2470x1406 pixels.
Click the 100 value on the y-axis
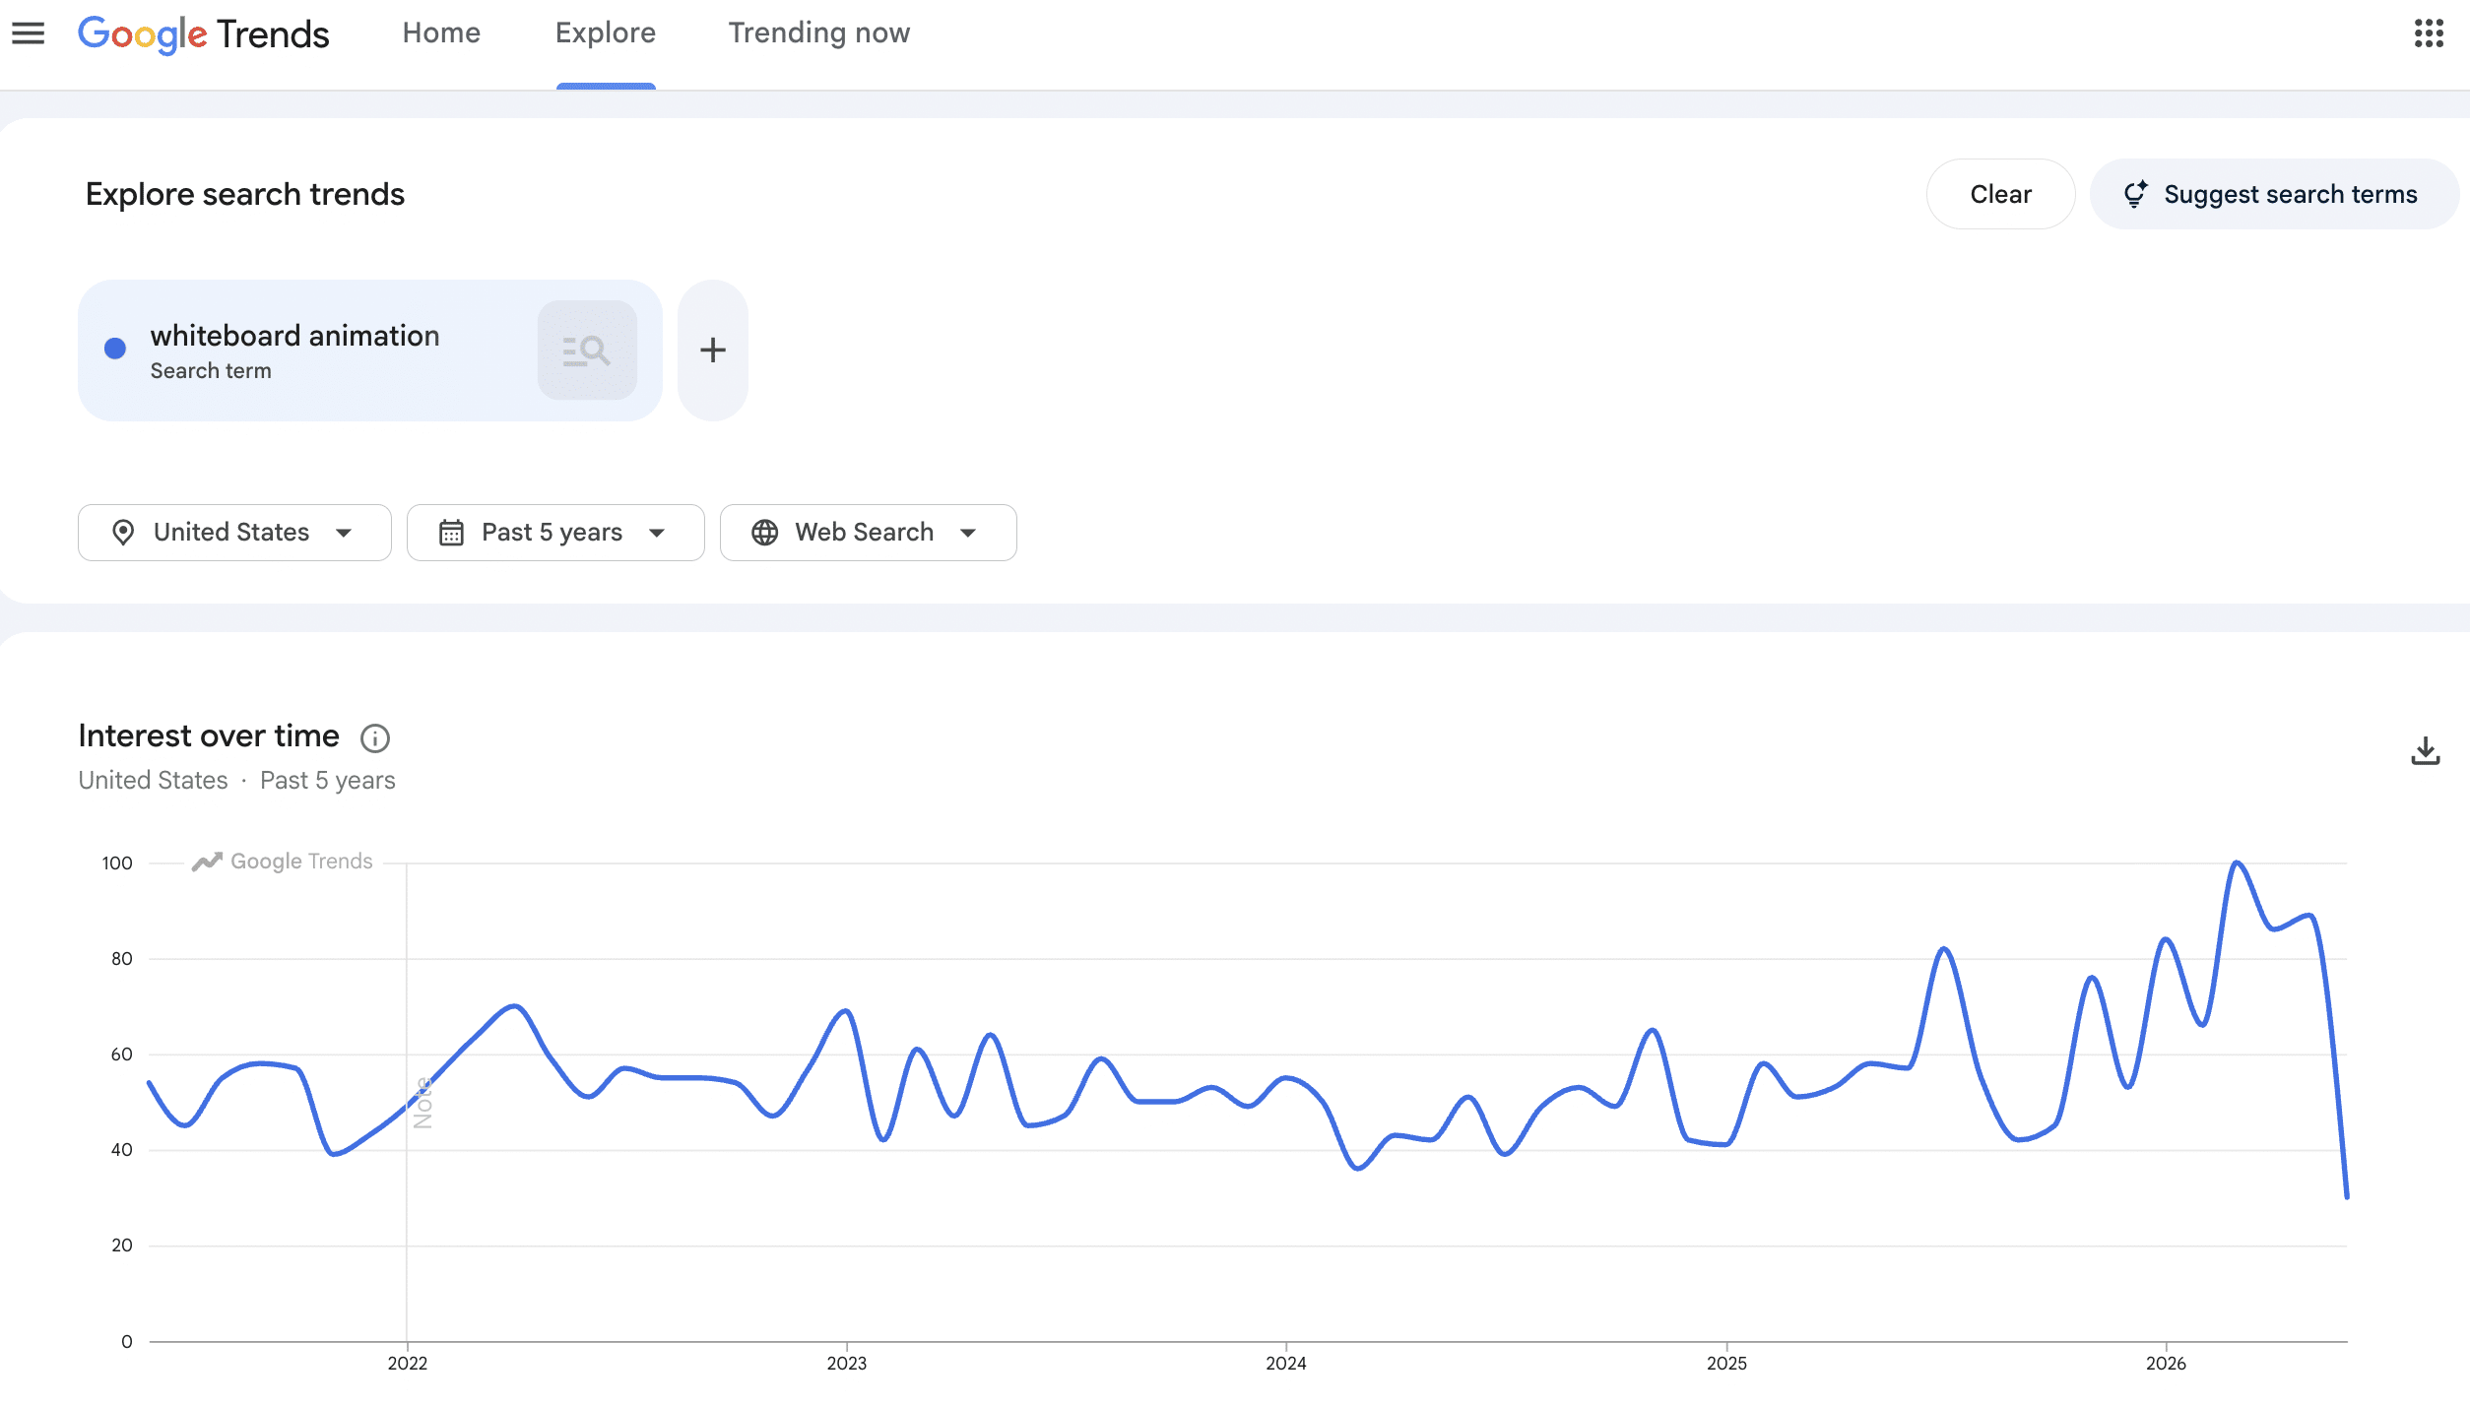(x=117, y=863)
